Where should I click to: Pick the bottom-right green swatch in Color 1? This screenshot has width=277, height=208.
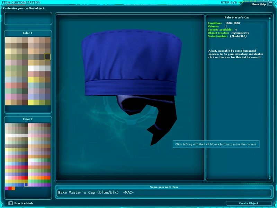pos(47,102)
